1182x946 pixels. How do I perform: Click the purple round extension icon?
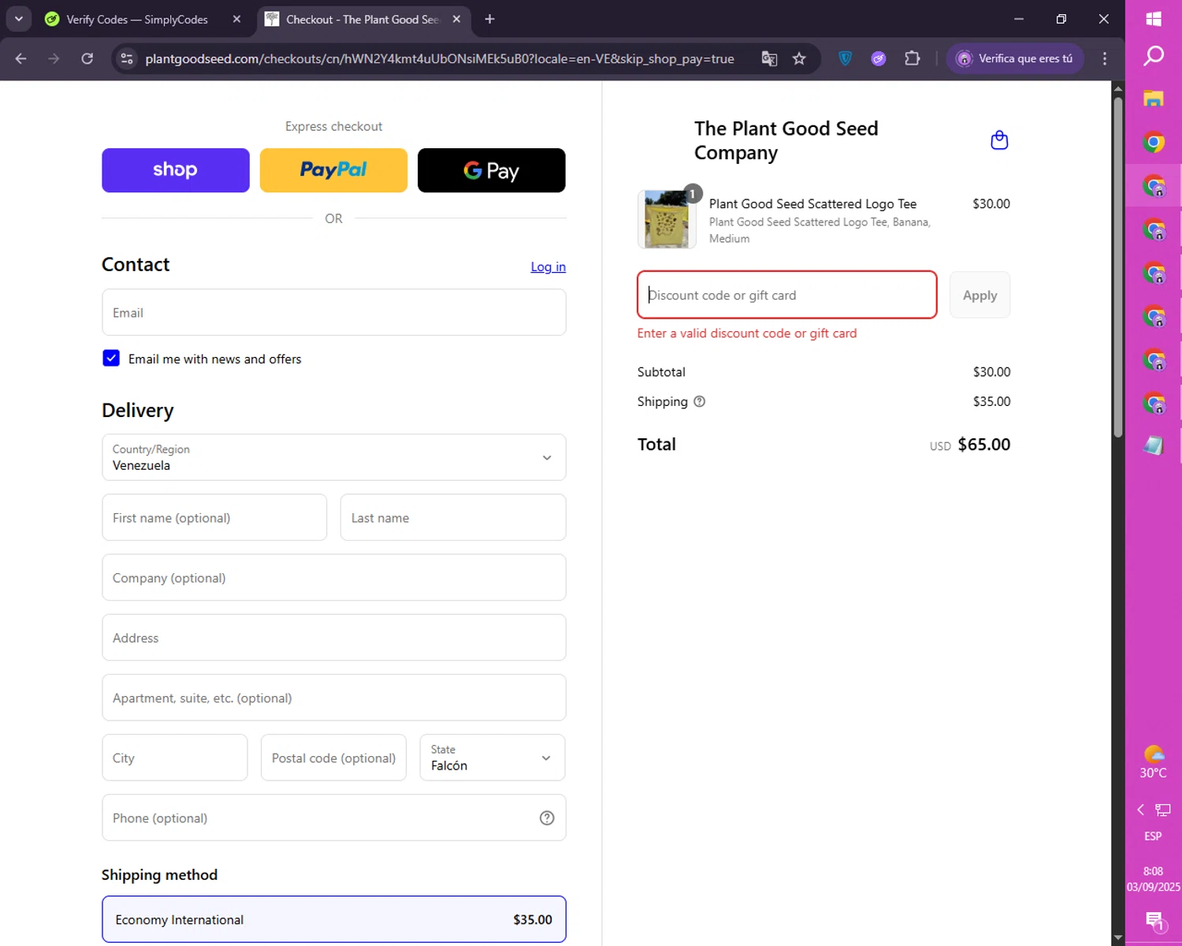click(879, 58)
